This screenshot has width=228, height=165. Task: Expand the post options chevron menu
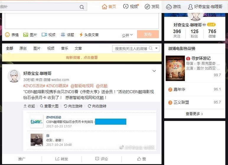tap(154, 71)
